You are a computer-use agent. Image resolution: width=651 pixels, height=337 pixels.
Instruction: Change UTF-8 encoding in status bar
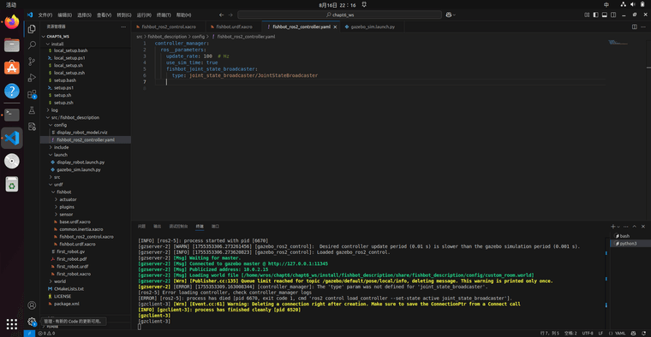click(x=588, y=334)
